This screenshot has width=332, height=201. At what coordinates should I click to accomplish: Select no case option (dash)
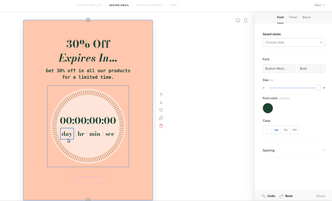(x=267, y=130)
